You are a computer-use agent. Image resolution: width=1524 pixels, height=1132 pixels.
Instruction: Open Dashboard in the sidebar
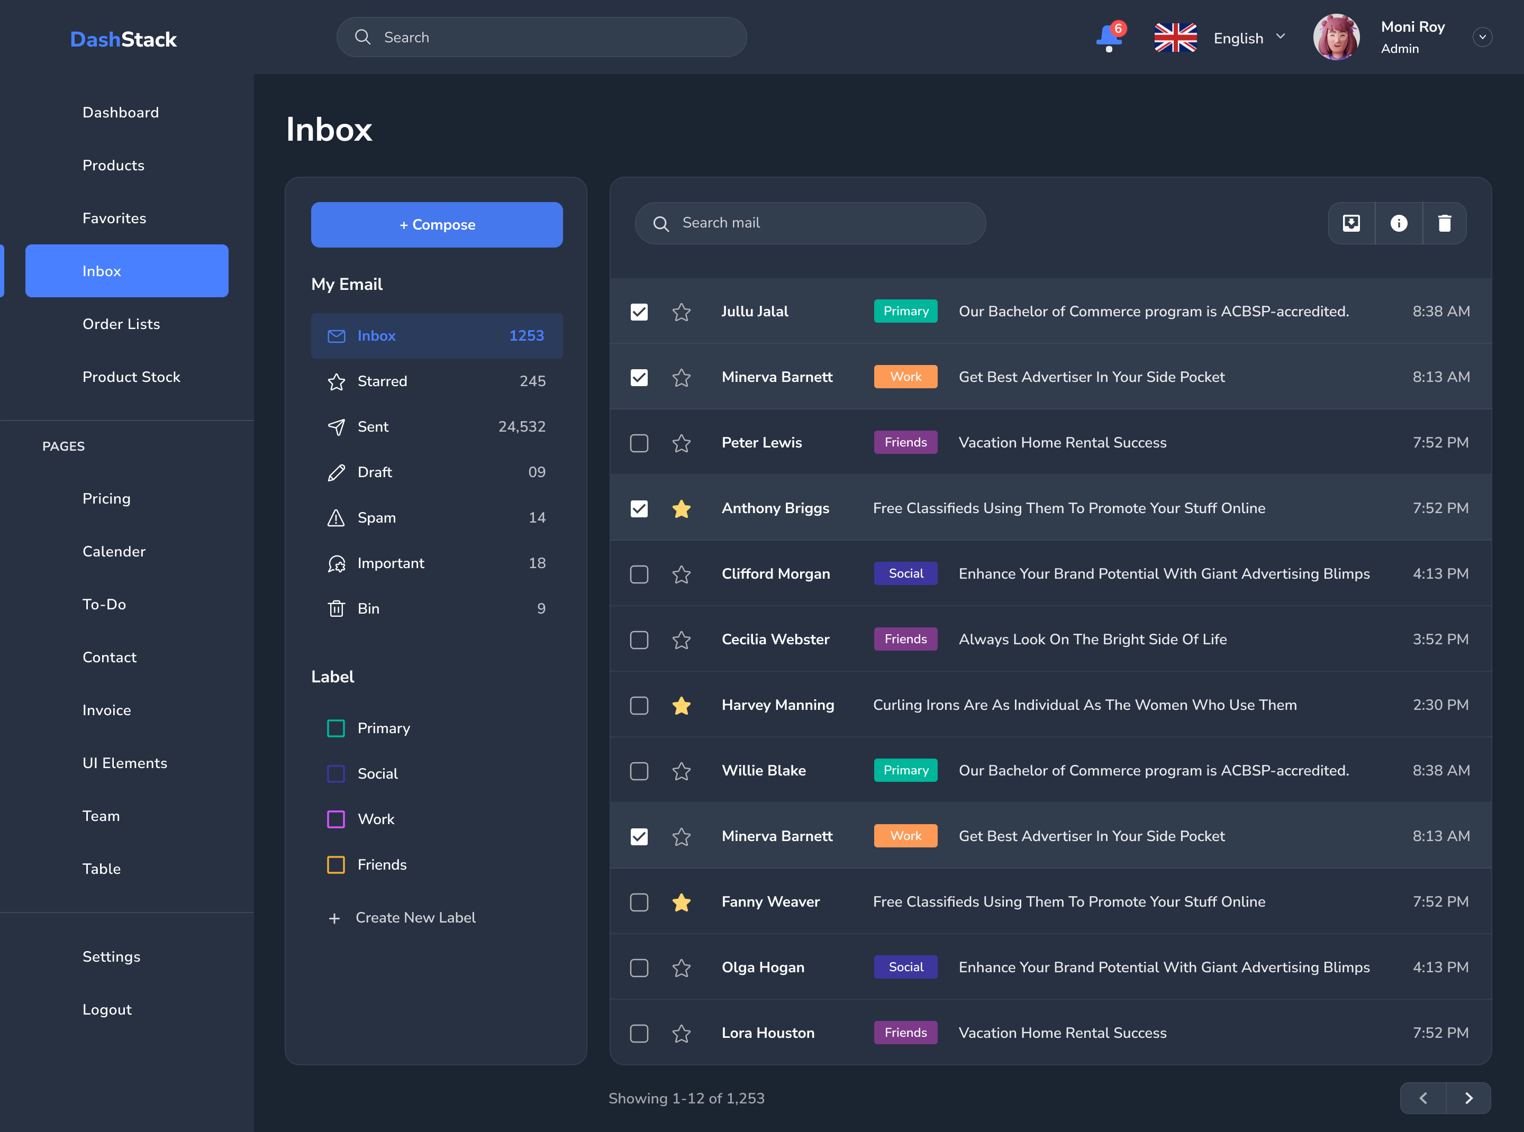[x=121, y=112]
